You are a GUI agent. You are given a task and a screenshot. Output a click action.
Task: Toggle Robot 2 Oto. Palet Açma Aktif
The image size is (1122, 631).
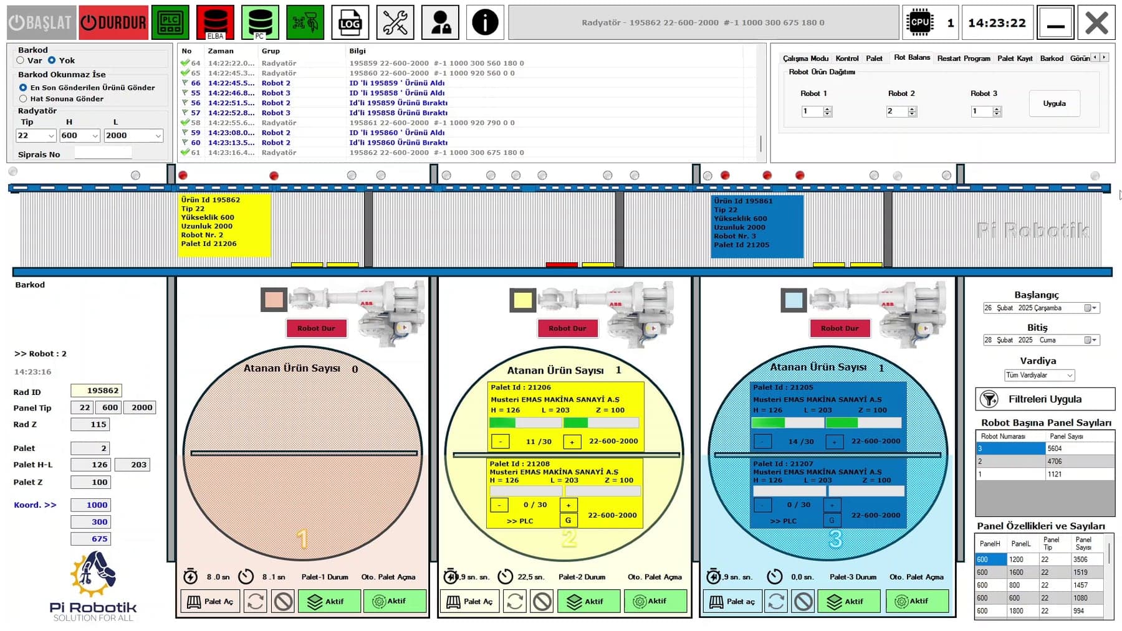click(x=656, y=601)
